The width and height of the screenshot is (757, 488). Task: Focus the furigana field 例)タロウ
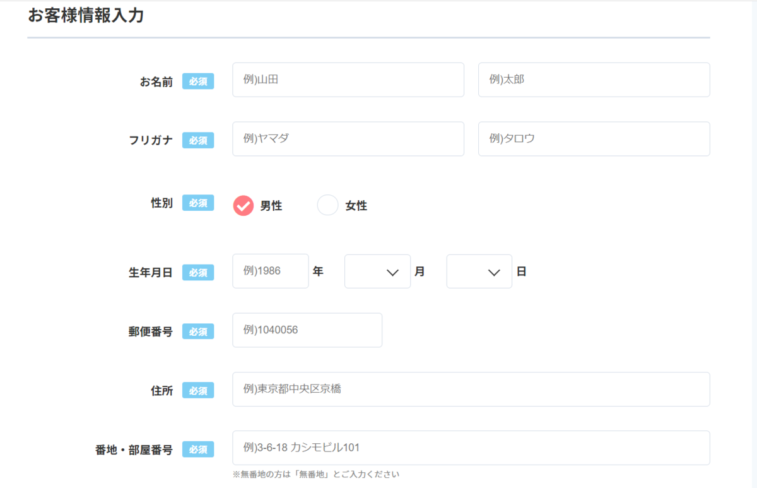pos(594,139)
